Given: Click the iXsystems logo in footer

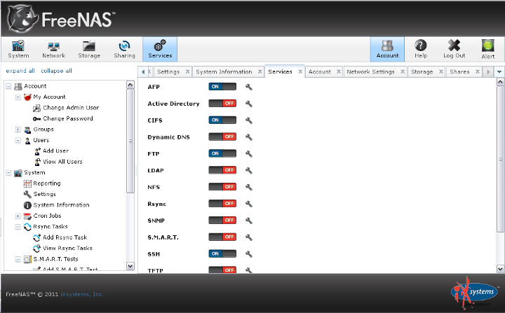Looking at the screenshot, I should (474, 292).
